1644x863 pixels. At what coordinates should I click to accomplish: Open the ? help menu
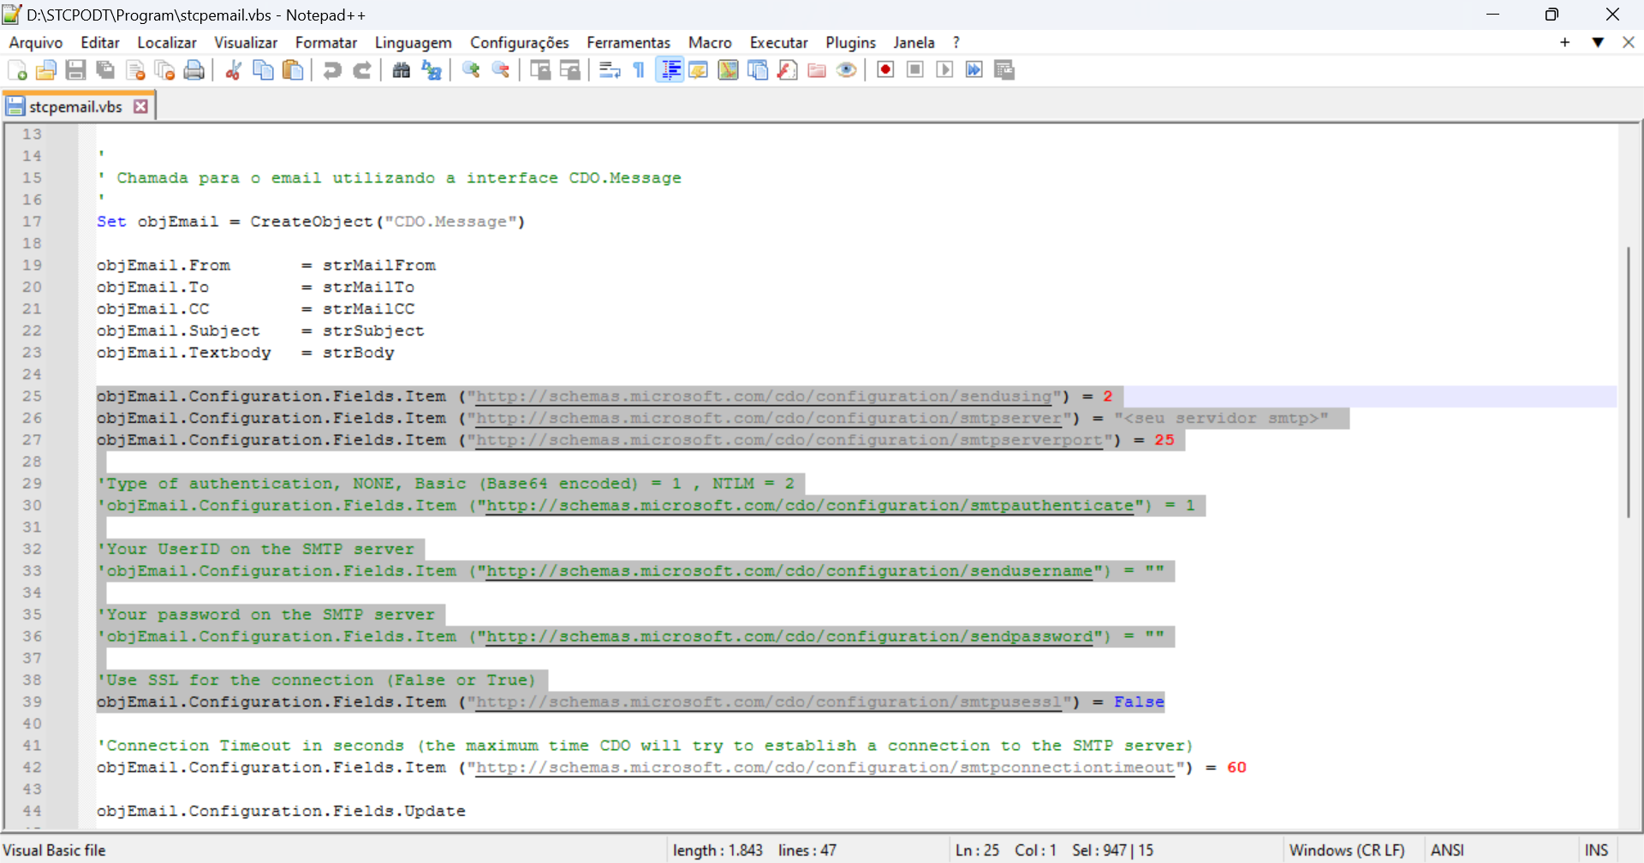(x=956, y=42)
